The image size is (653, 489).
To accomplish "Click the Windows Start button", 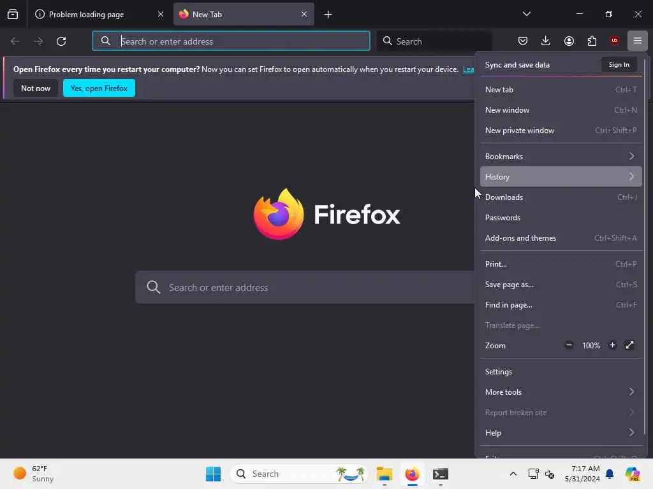I will tap(213, 474).
